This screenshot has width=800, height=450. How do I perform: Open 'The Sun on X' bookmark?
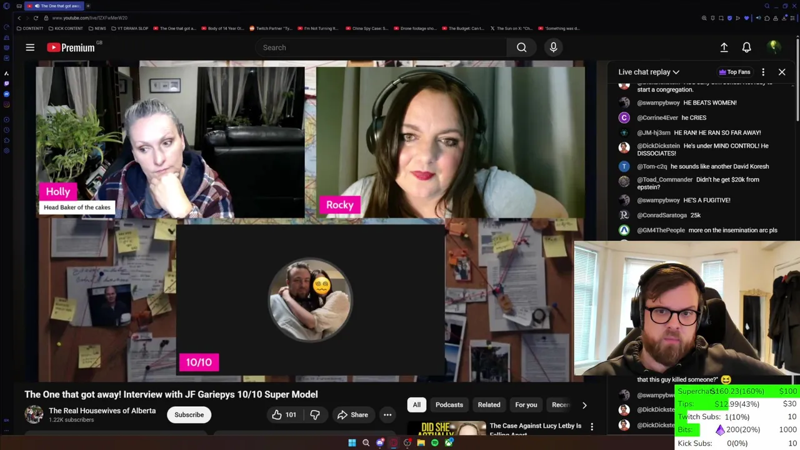coord(511,28)
